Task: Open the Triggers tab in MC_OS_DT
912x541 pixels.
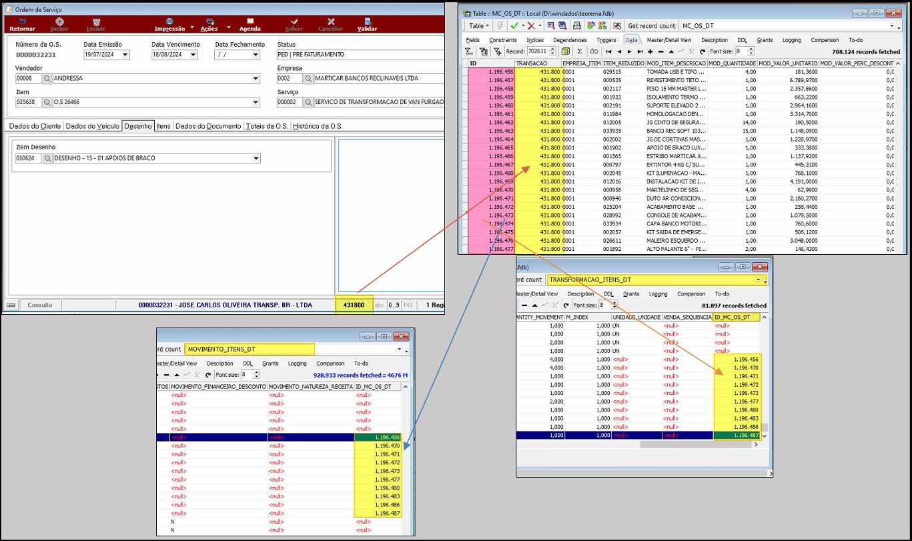Action: 606,40
